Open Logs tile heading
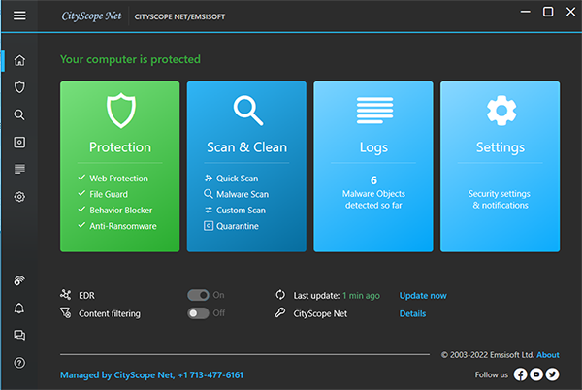This screenshot has height=390, width=582. point(373,147)
